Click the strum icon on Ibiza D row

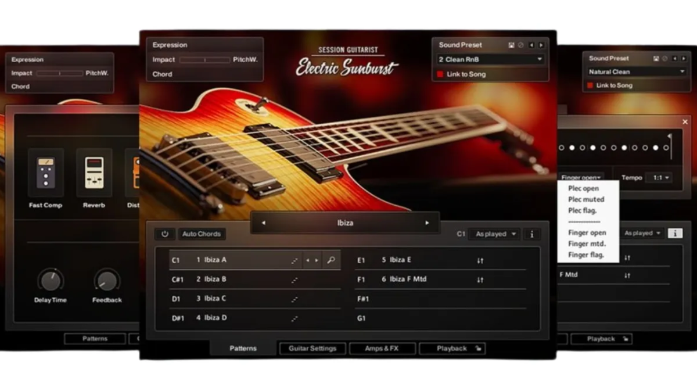click(x=294, y=318)
